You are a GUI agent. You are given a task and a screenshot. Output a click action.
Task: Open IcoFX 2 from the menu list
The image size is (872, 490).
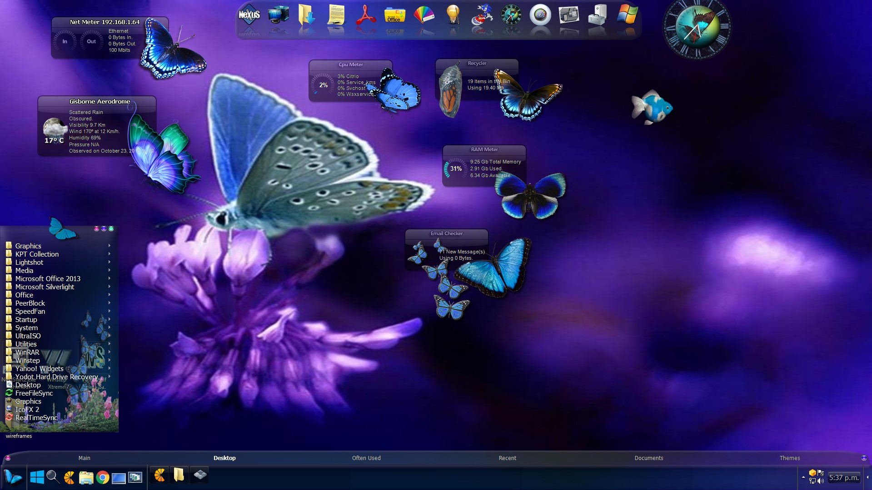click(27, 410)
